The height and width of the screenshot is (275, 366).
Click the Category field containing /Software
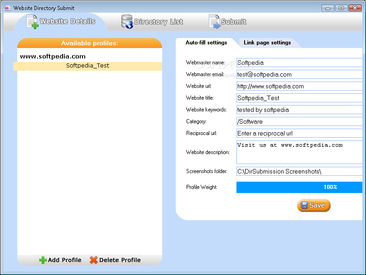299,121
